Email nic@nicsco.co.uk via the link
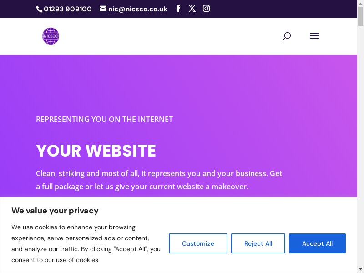 tap(137, 9)
